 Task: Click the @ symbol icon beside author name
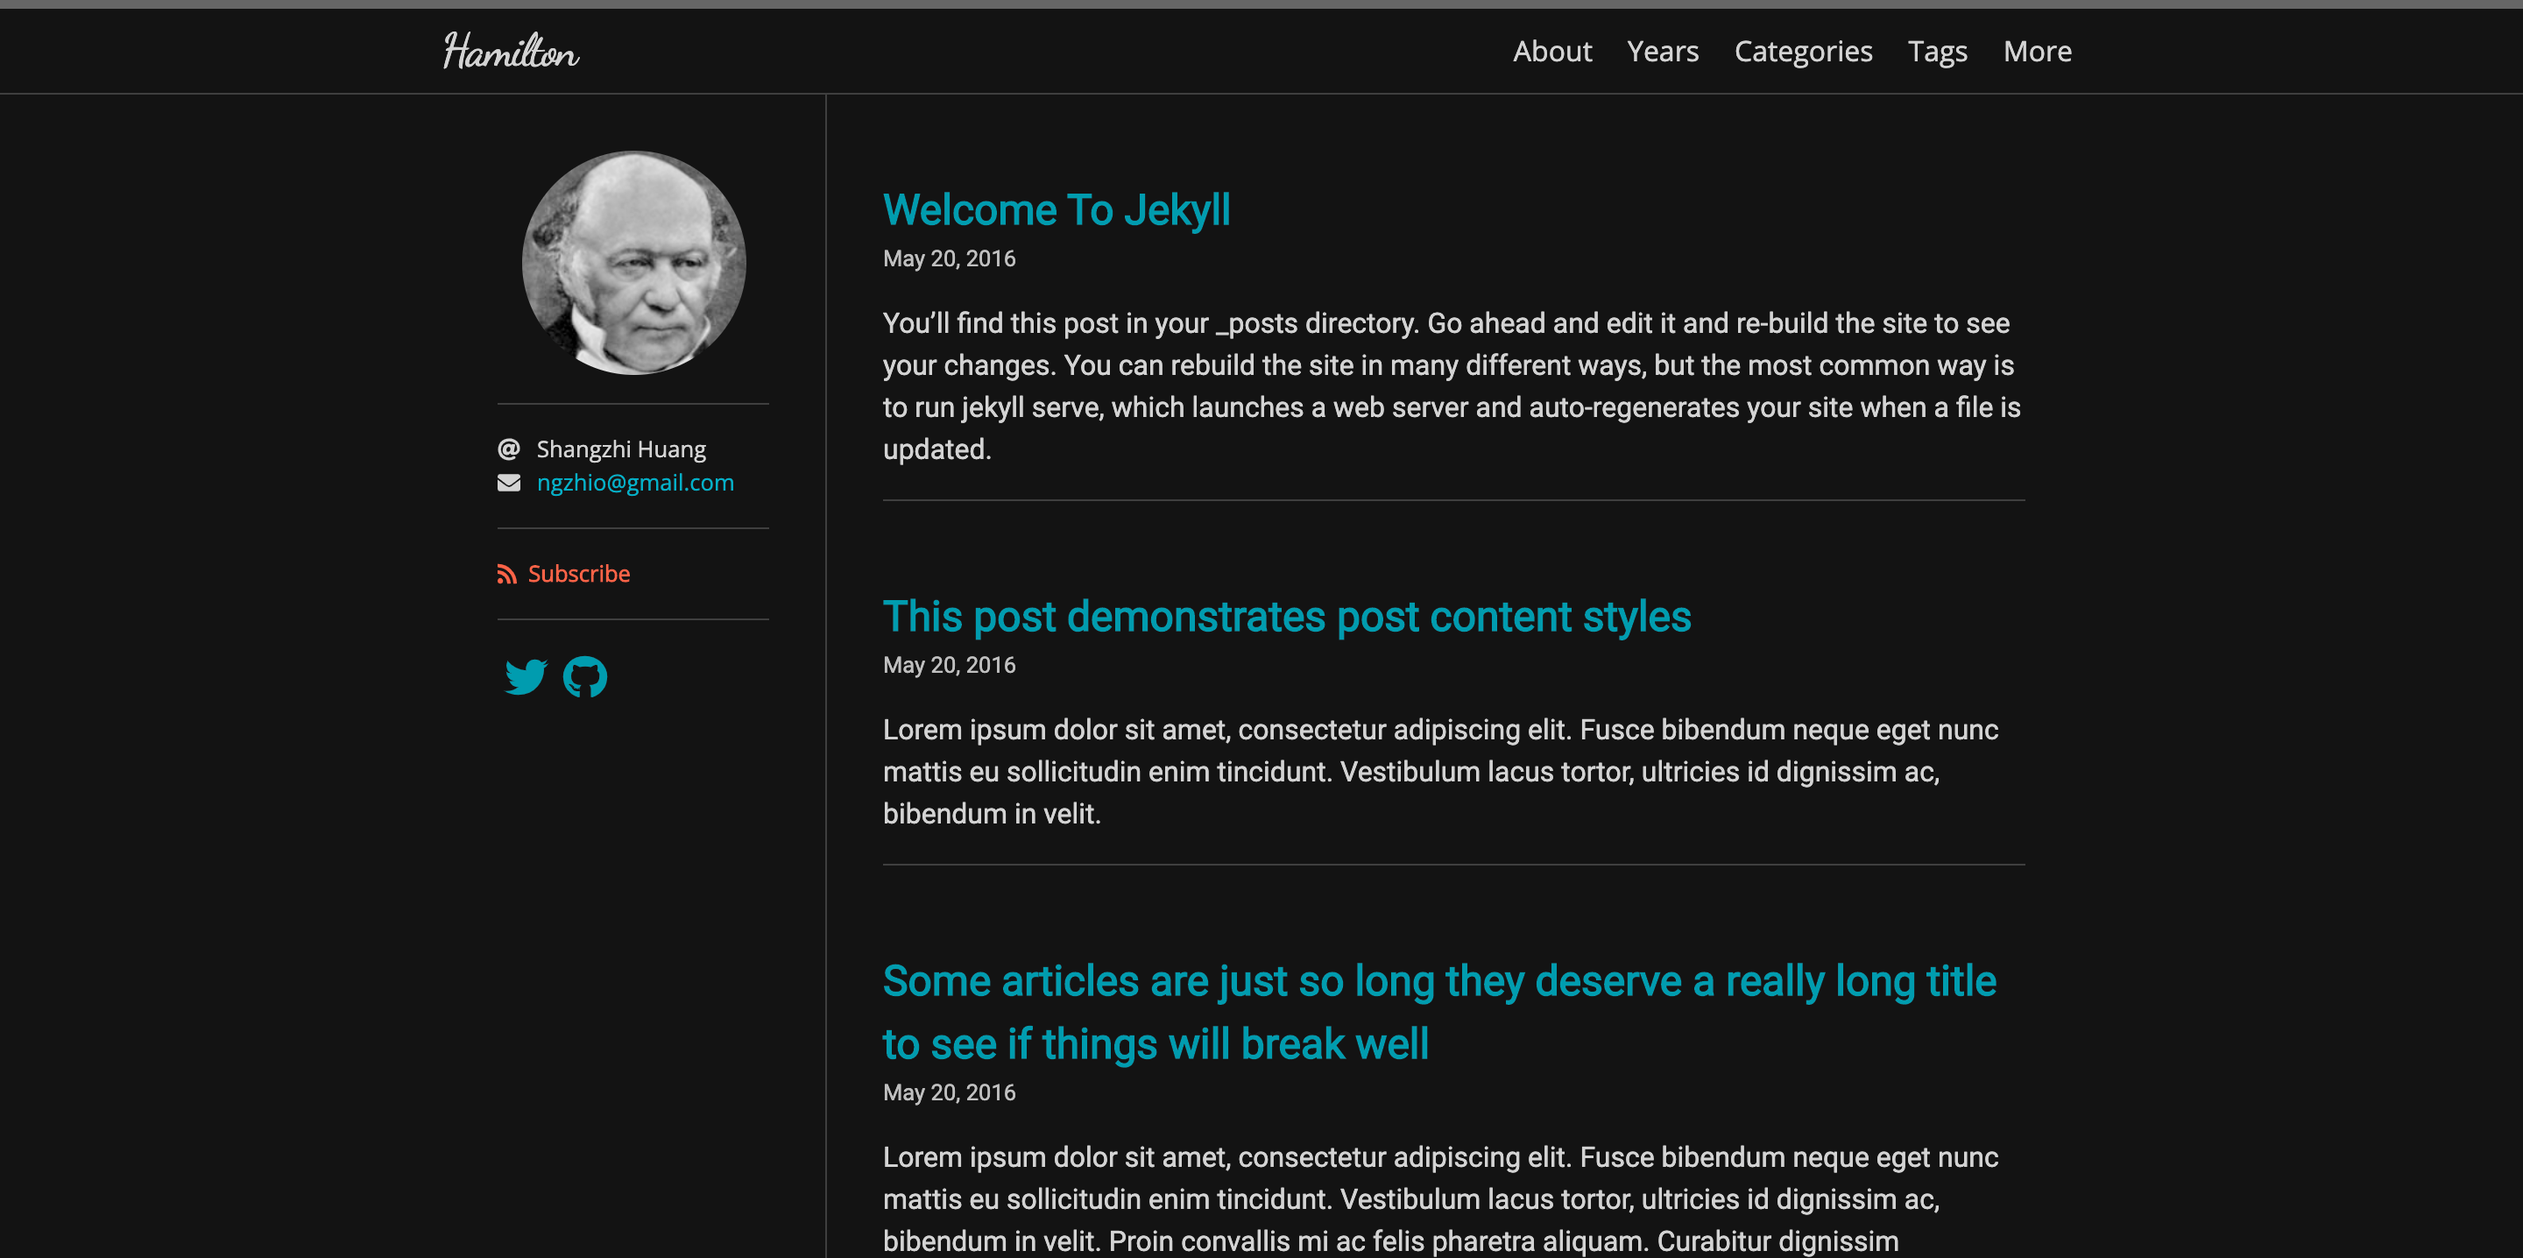pyautogui.click(x=508, y=449)
